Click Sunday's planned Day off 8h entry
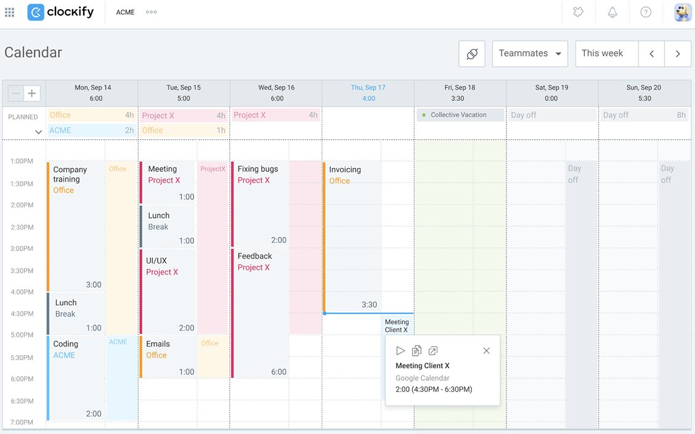Viewport: 695px width, 434px height. pos(644,115)
